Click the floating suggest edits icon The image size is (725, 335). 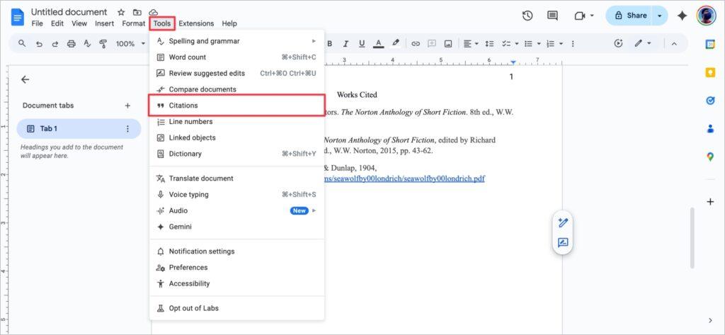click(563, 242)
